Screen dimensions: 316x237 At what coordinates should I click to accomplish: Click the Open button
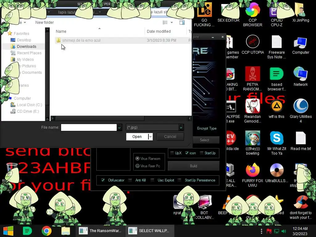point(137,137)
